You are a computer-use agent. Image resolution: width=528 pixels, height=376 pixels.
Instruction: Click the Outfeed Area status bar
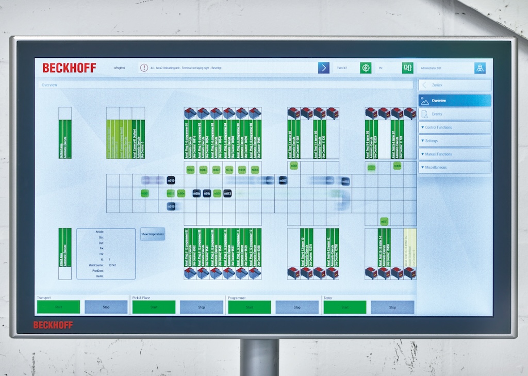tap(65, 139)
